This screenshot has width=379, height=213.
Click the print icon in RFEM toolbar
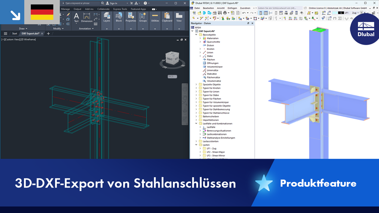tap(225, 13)
